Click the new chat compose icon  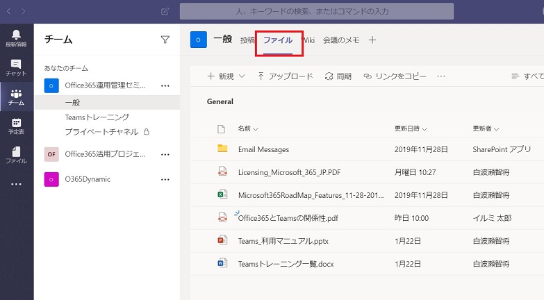(165, 11)
